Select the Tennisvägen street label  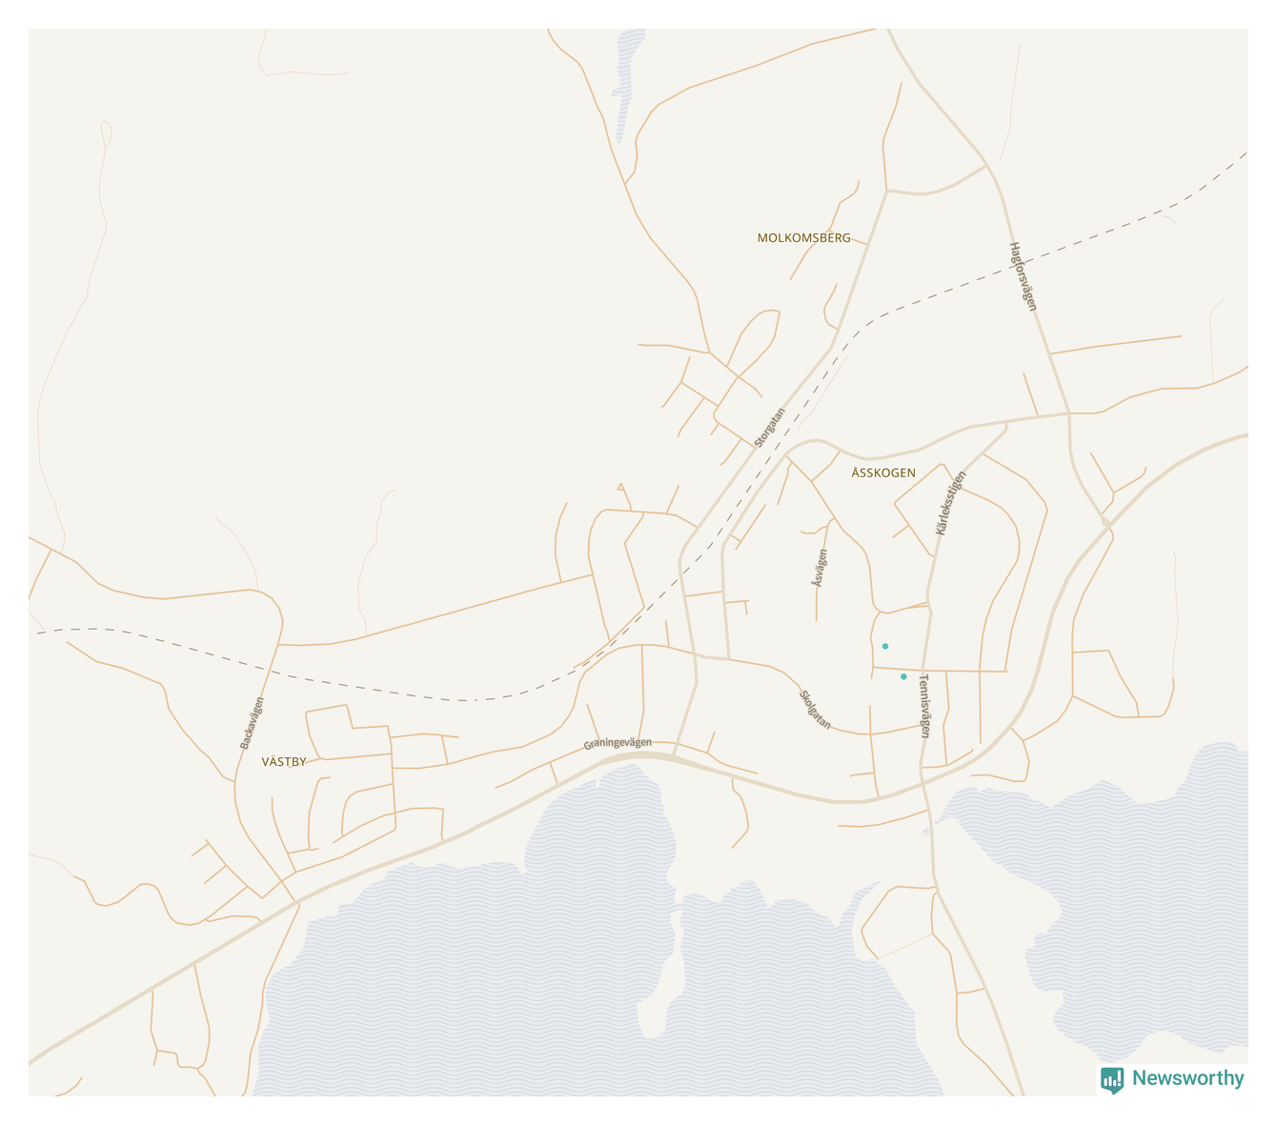pos(923,706)
